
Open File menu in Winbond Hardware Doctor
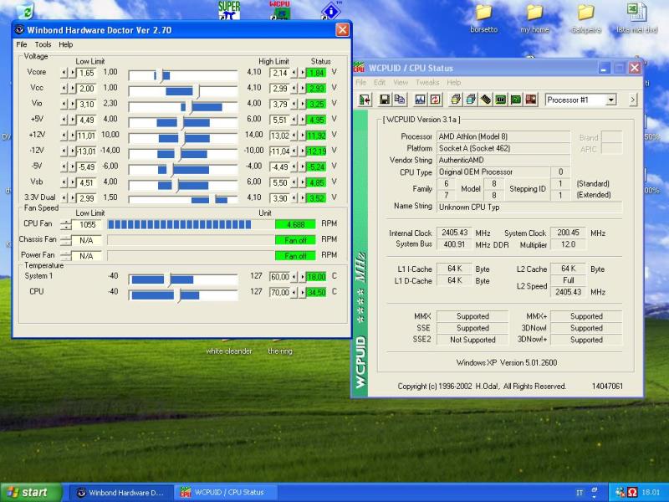coord(22,44)
